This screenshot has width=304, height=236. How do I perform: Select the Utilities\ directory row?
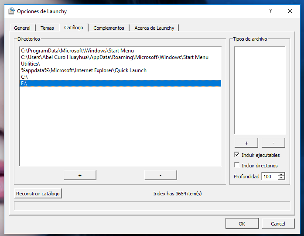[x=120, y=64]
